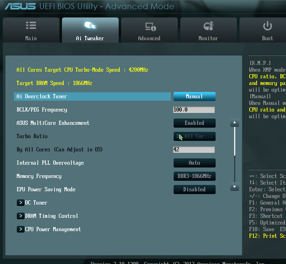Screen dimensions: 286x264
Task: Click the vertical scrollbar thumb
Action: point(235,141)
